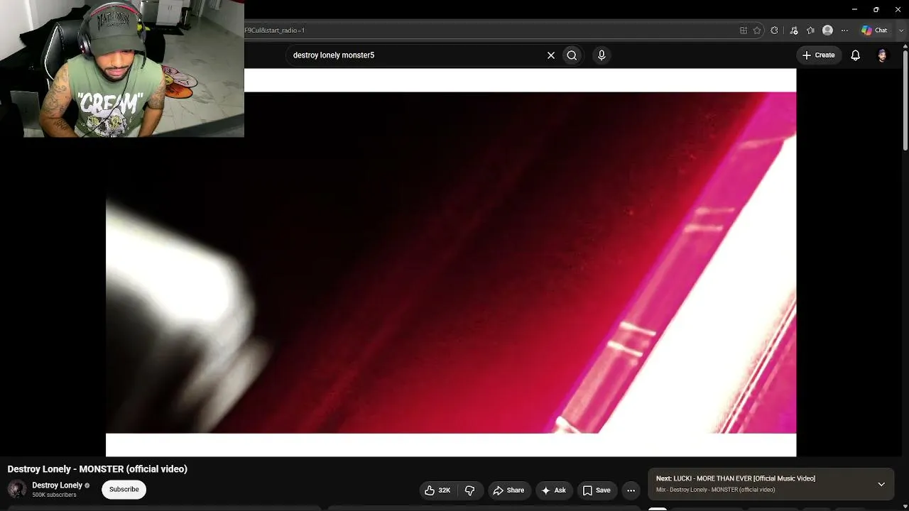
Task: Open the YouTube account avatar menu
Action: pos(882,55)
